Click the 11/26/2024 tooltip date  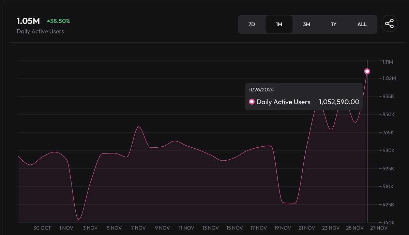pos(261,90)
